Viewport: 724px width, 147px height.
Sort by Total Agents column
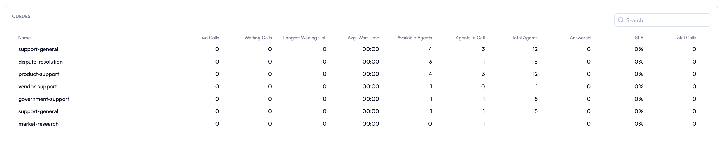click(x=525, y=38)
